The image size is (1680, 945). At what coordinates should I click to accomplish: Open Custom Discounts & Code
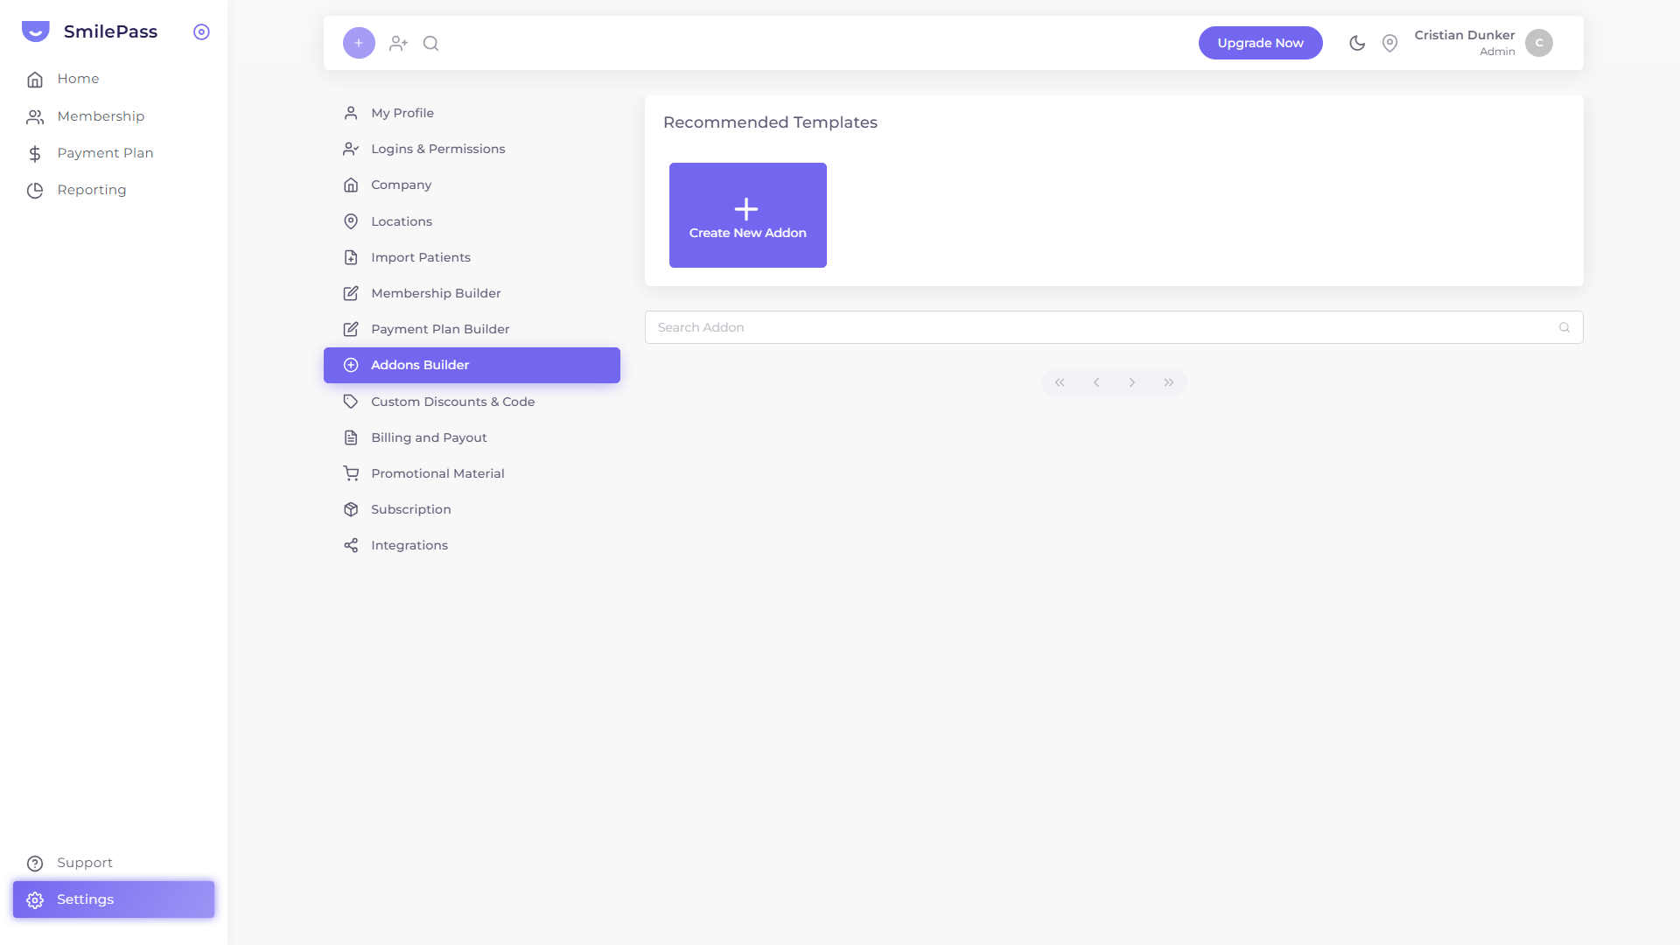pos(472,402)
